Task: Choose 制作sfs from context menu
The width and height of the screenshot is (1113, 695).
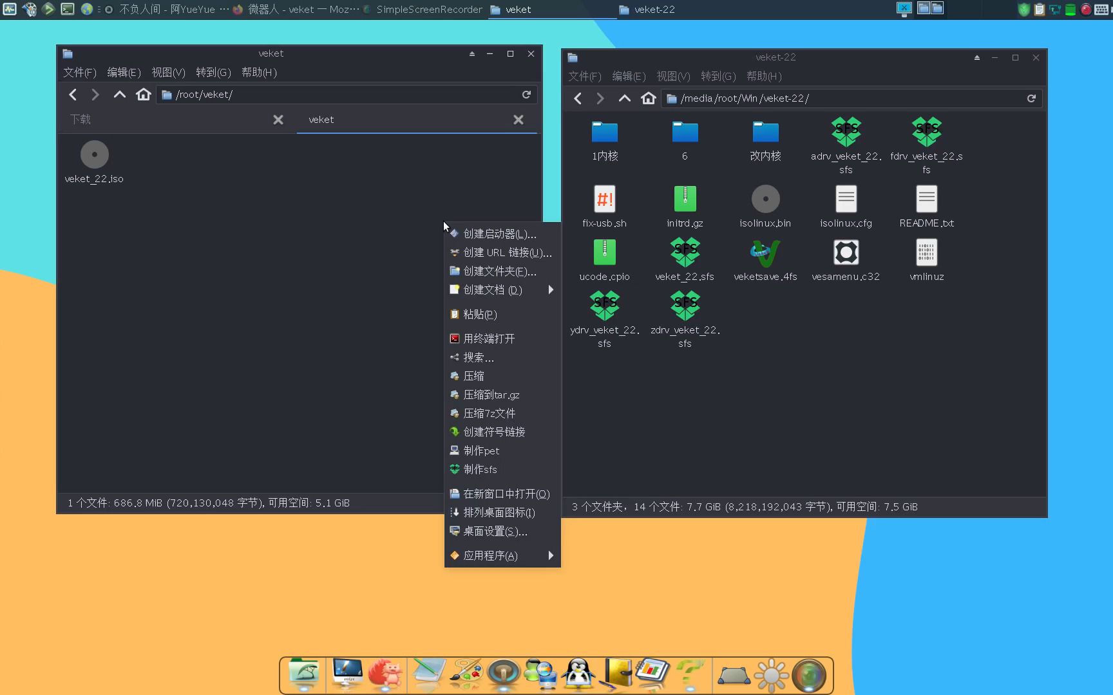Action: [x=502, y=469]
